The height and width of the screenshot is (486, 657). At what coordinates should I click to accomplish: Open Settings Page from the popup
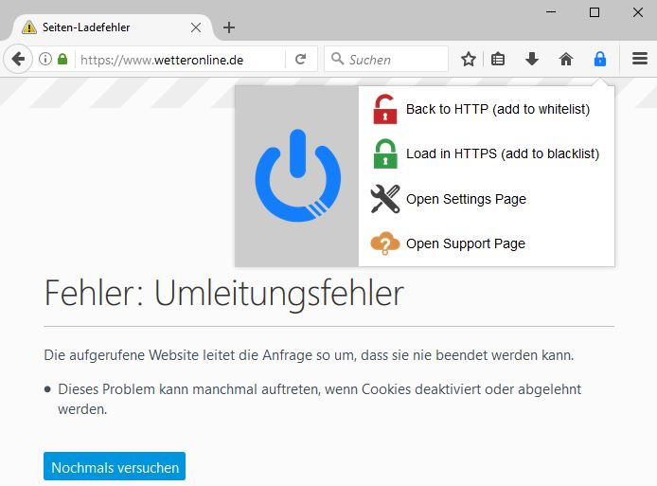(x=466, y=199)
